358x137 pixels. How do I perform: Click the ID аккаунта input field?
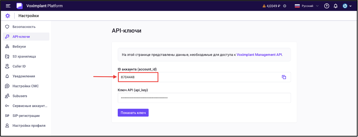click(204, 77)
